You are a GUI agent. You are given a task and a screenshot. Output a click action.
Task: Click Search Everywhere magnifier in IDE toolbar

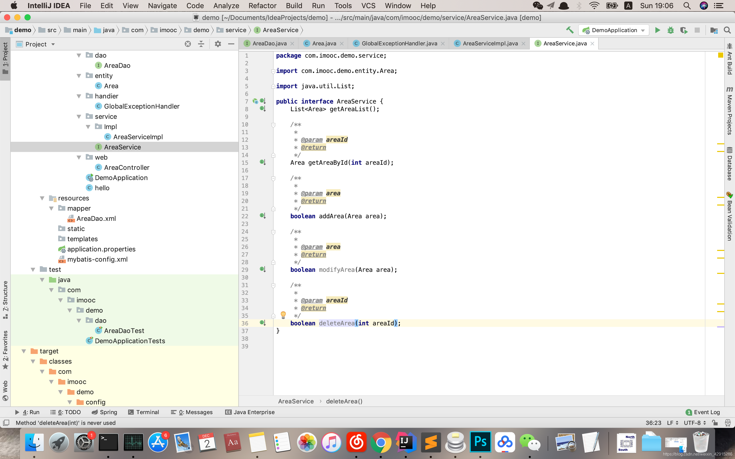pos(727,30)
